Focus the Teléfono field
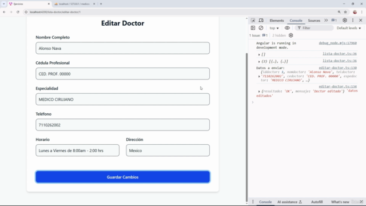This screenshot has width=366, height=206. (x=123, y=125)
